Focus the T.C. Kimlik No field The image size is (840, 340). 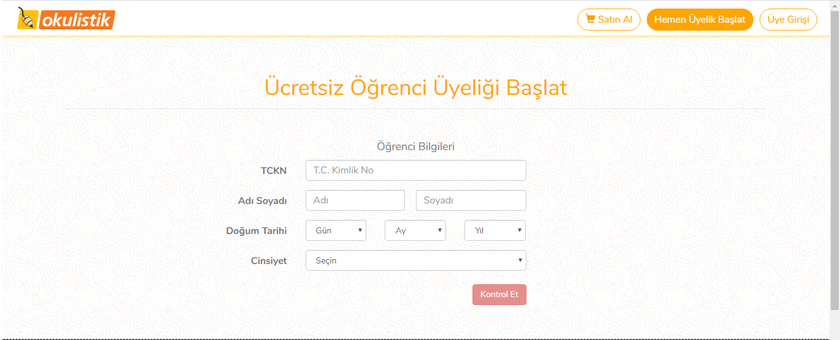415,170
